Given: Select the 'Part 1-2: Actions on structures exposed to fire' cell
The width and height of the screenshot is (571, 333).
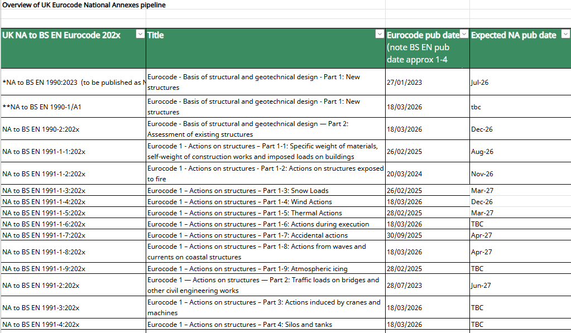Looking at the screenshot, I should [266, 173].
